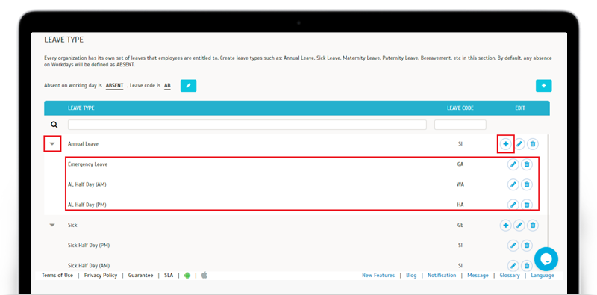Collapse the Sick leave row
The width and height of the screenshot is (597, 295).
(52, 226)
